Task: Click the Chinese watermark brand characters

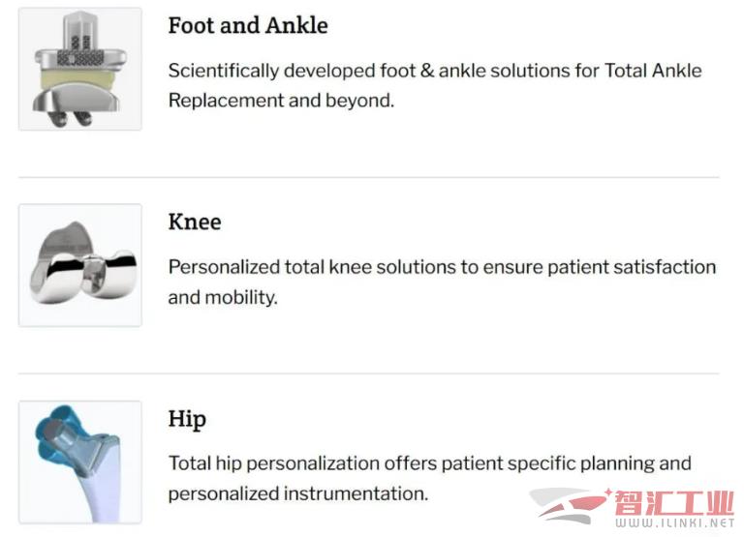Action: click(x=674, y=502)
